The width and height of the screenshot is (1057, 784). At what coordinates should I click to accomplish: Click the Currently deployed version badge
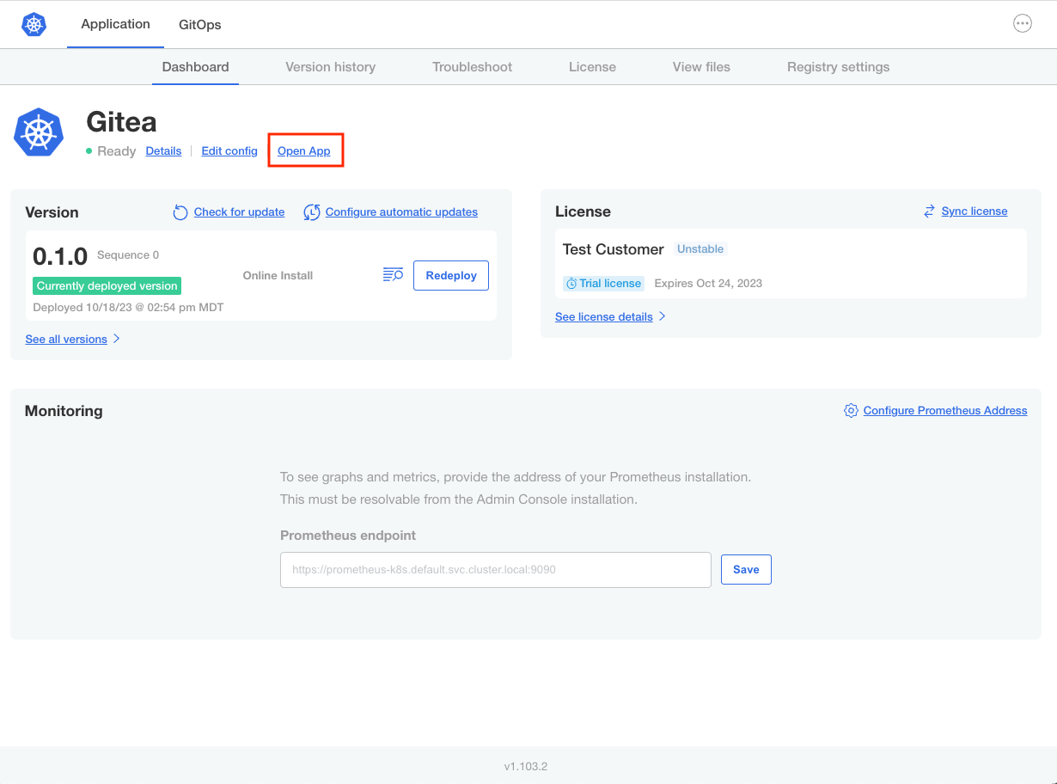(x=107, y=285)
